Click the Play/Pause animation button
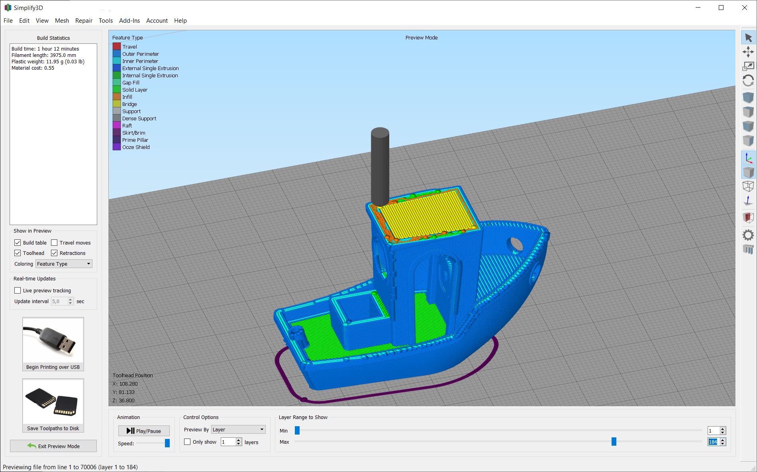Screen dimensions: 757x472 [144, 431]
